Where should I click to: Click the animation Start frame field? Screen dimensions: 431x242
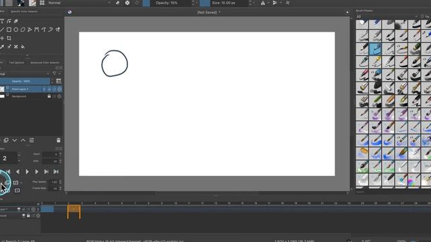51,154
